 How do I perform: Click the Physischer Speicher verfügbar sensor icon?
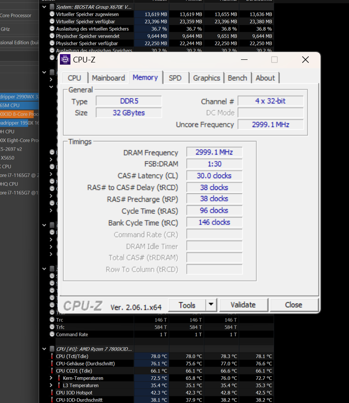(x=52, y=43)
